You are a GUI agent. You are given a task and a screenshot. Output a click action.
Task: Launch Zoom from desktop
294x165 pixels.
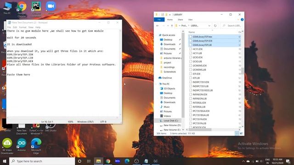[x=51, y=8]
